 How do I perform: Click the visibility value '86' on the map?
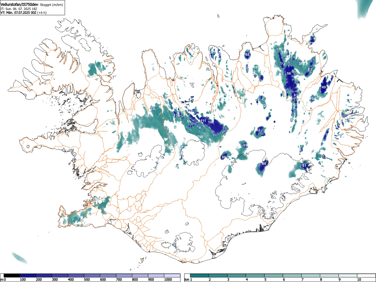(264, 164)
